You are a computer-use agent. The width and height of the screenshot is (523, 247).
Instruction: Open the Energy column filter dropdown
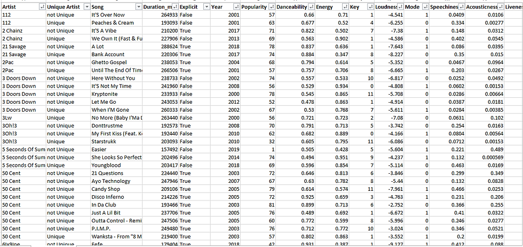click(x=345, y=7)
